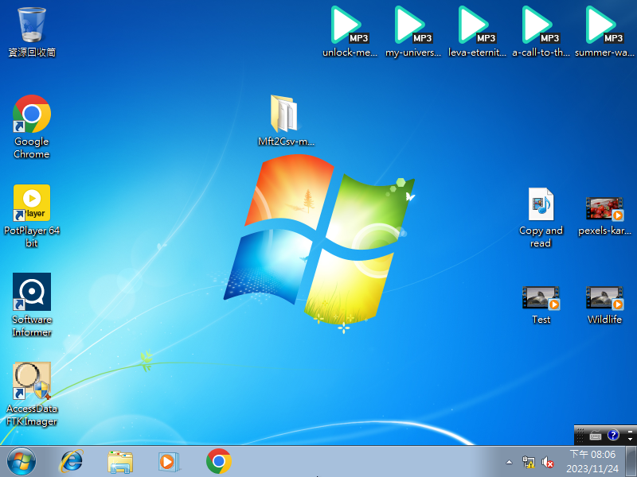
Task: Select the Wildlife video file
Action: [604, 305]
